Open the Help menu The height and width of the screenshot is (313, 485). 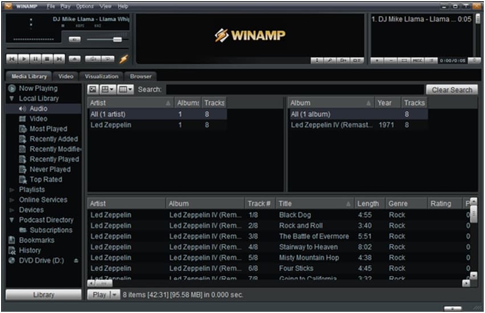coord(123,6)
